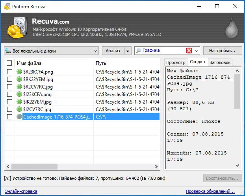Open the Онлайн-справка link
The image size is (245, 196).
pos(21,191)
